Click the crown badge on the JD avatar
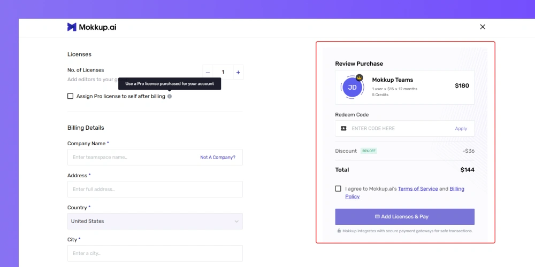535x267 pixels. [360, 77]
